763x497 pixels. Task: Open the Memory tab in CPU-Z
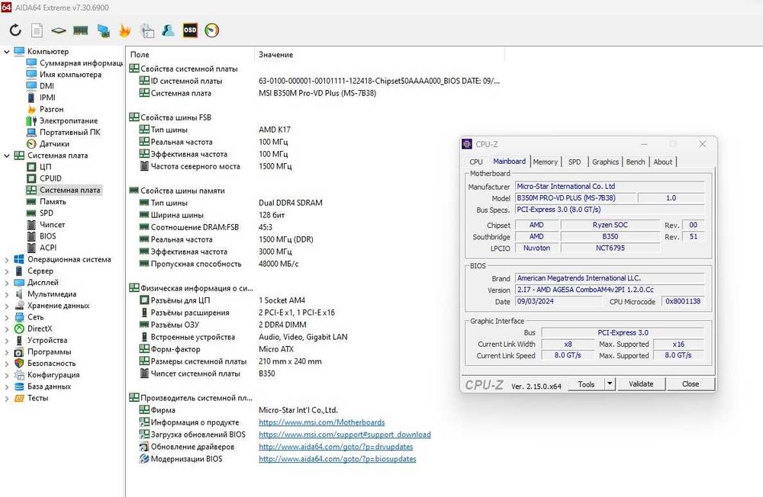(545, 162)
